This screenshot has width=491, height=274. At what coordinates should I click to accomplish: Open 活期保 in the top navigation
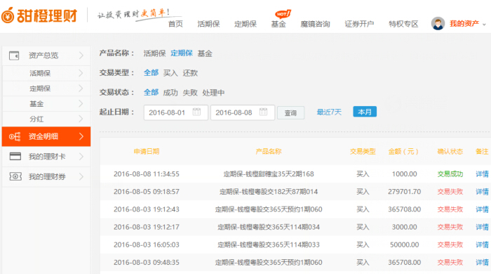point(208,24)
